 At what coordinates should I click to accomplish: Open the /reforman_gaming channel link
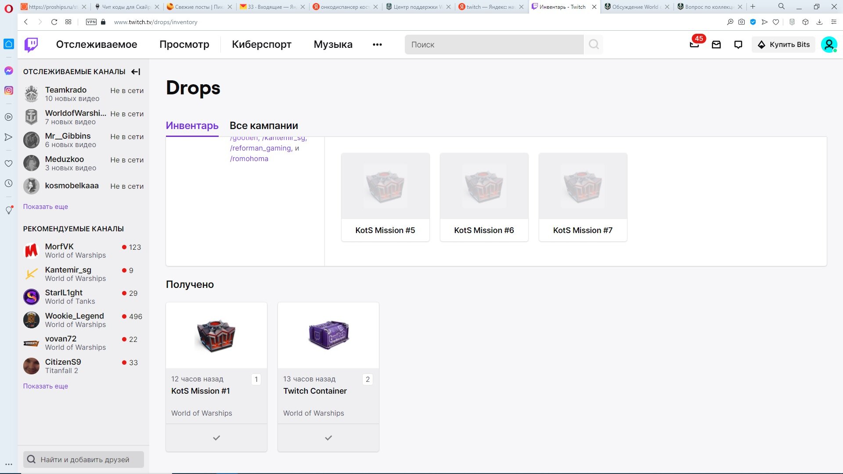click(261, 148)
